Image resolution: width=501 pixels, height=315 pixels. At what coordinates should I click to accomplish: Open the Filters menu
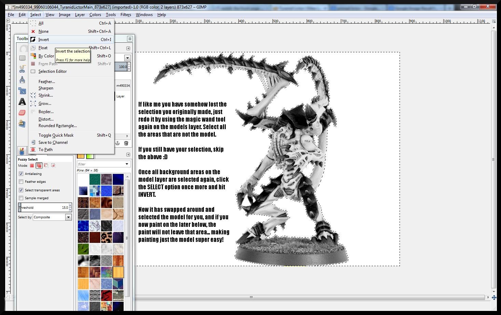coord(126,15)
